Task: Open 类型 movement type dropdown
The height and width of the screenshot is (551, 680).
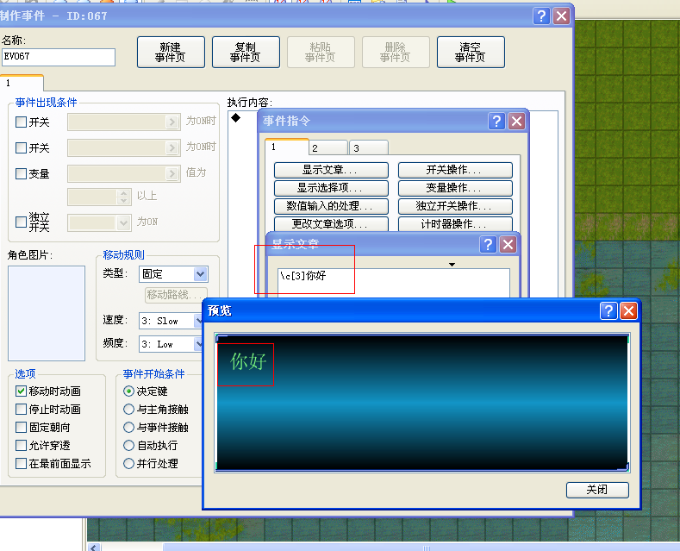Action: [200, 273]
